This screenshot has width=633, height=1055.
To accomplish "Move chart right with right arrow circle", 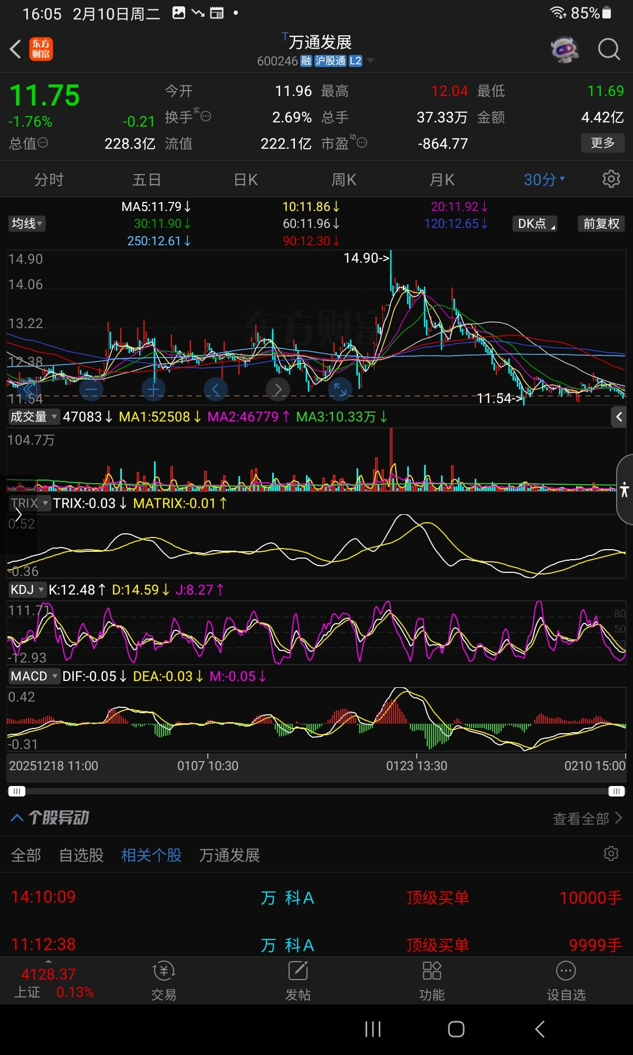I will (x=278, y=390).
